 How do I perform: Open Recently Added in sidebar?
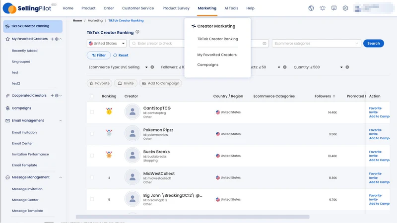pos(24,51)
